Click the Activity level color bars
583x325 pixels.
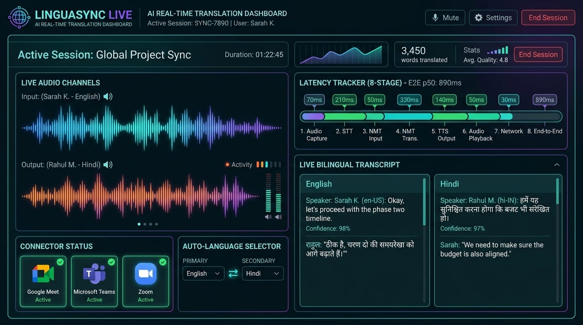click(269, 165)
